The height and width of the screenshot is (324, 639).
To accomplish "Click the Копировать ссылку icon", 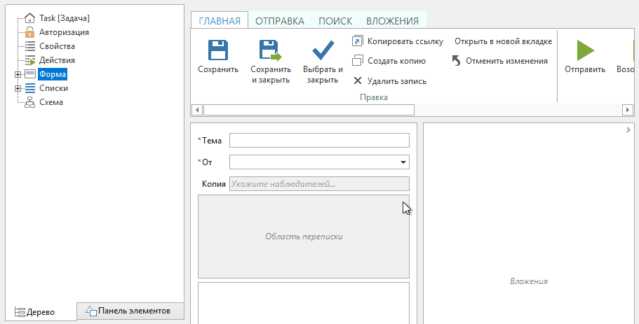I will tap(358, 41).
